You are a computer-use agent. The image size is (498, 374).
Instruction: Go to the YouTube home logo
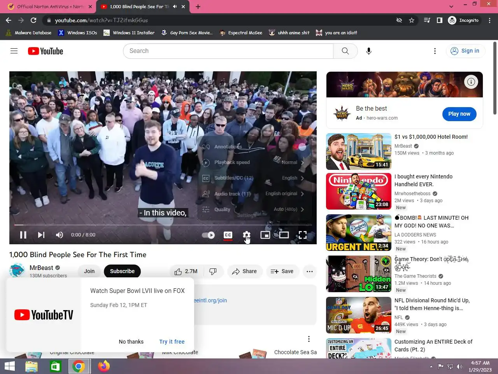[x=46, y=51]
